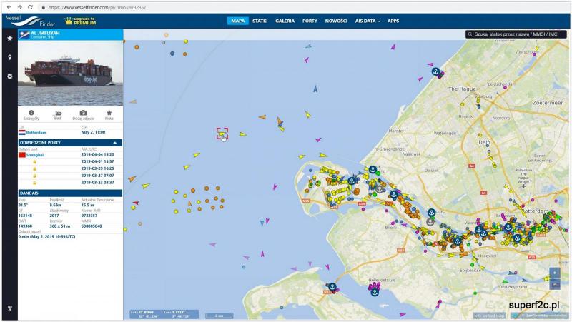Add ship to Flota star icon
The height and width of the screenshot is (322, 572).
click(109, 113)
